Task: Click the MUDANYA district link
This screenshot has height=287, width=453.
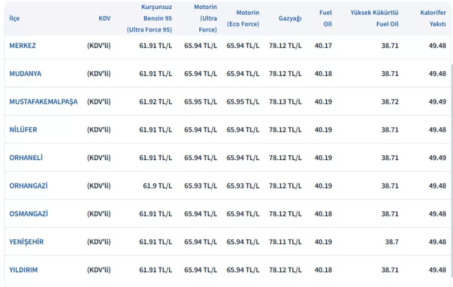Action: pyautogui.click(x=25, y=74)
